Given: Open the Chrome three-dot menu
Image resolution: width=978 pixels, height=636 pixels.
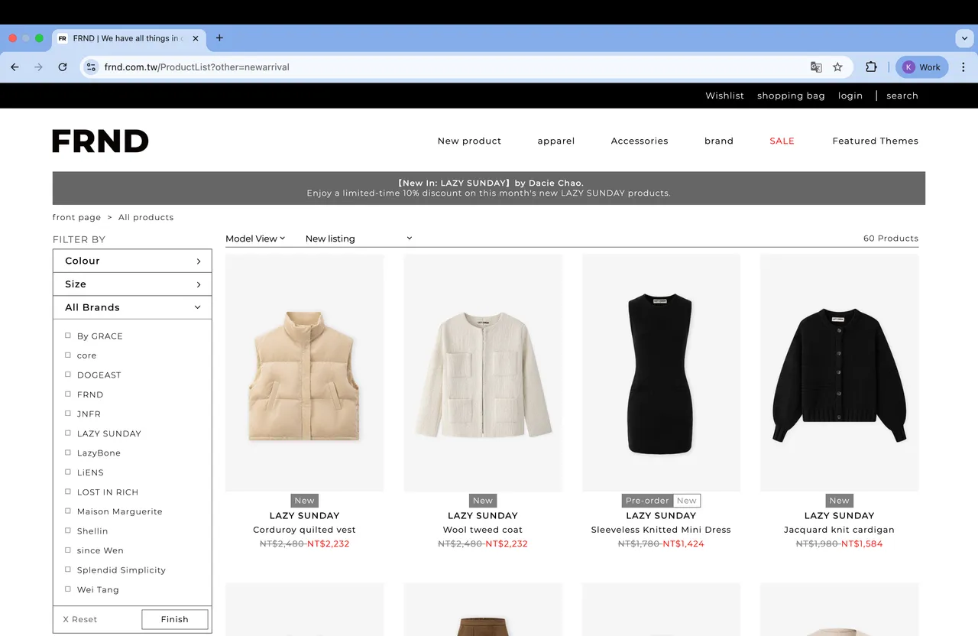Looking at the screenshot, I should 963,67.
